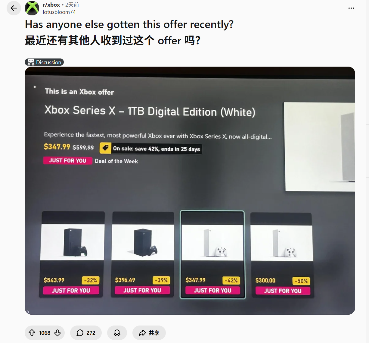Screen dimensions: 369x343
Task: Open the 272 comments
Action: point(86,333)
